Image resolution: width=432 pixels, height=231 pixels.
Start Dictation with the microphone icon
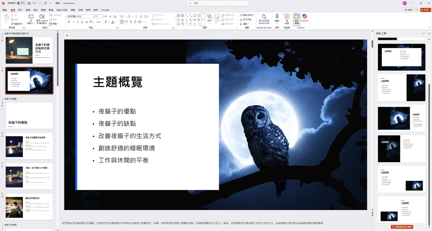click(277, 18)
